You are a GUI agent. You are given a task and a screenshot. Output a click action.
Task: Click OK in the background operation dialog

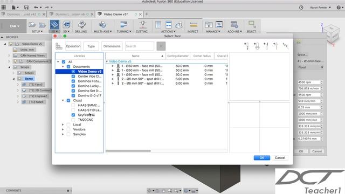[x=301, y=151]
